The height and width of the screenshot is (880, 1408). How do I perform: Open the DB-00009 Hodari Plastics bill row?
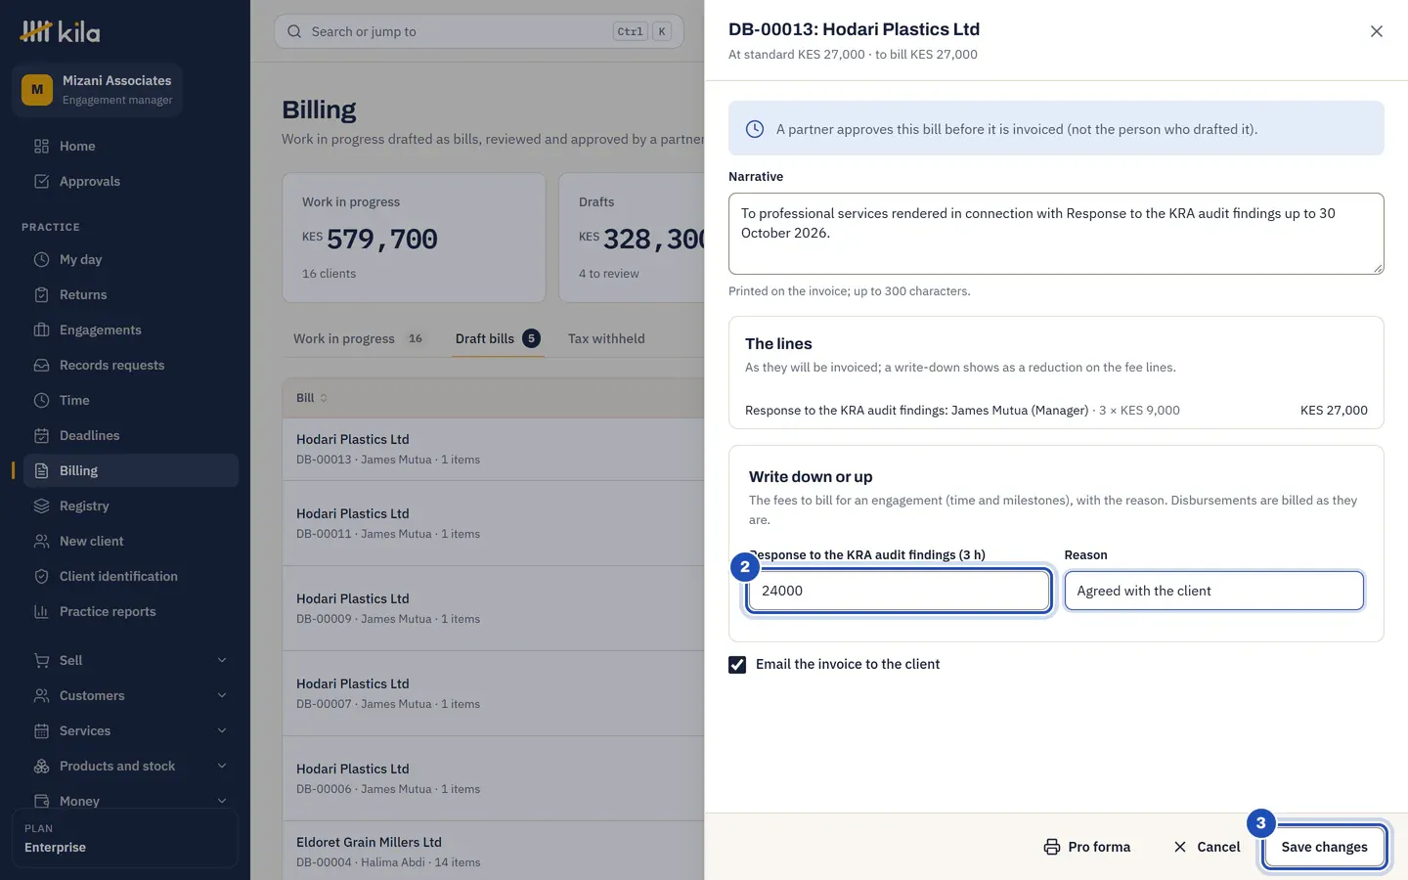click(494, 608)
